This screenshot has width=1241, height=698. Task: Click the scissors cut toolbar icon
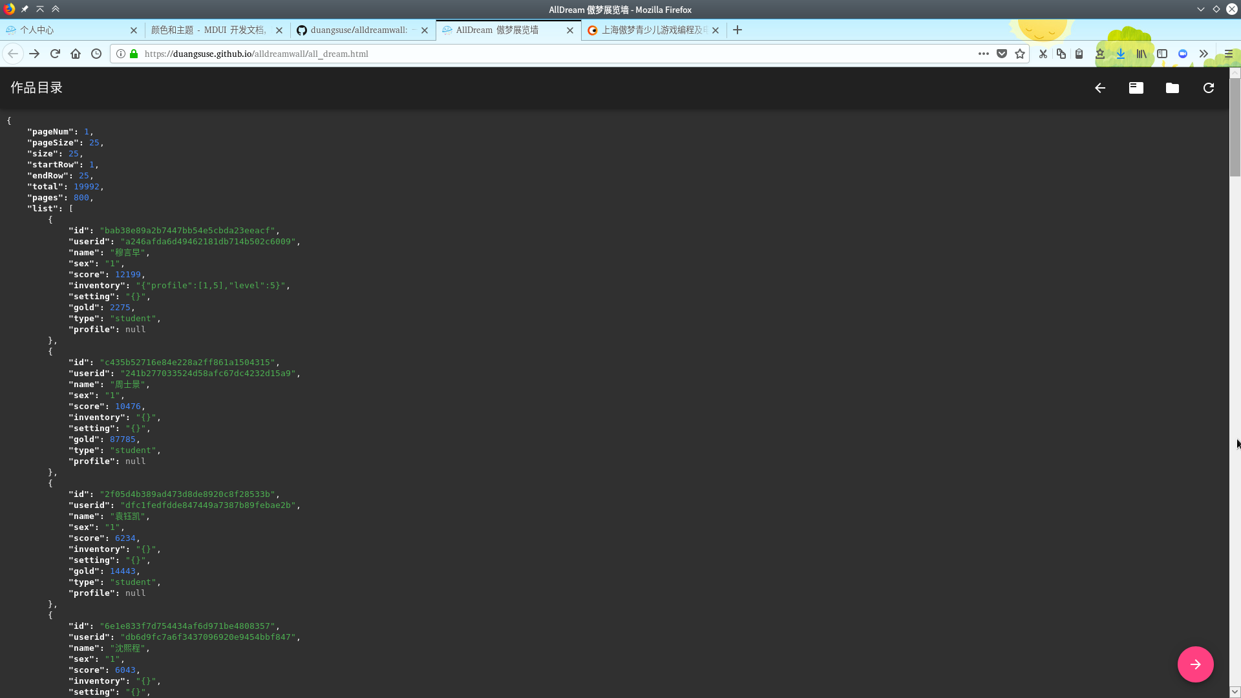[x=1043, y=54]
